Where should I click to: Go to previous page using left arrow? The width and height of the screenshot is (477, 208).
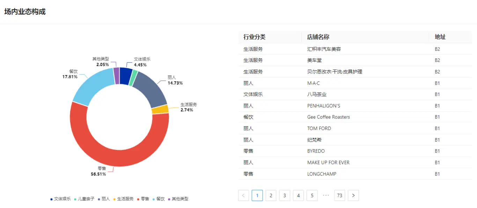coord(243,195)
